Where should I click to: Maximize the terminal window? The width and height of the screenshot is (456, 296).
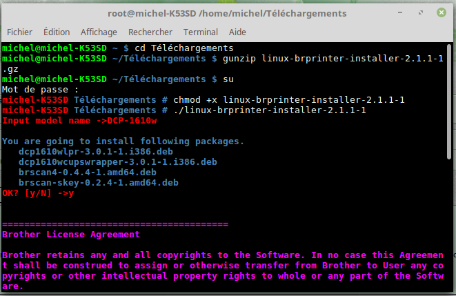point(421,12)
